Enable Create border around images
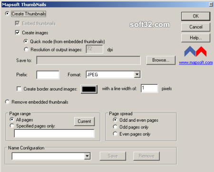214x172 pixels. (19, 89)
